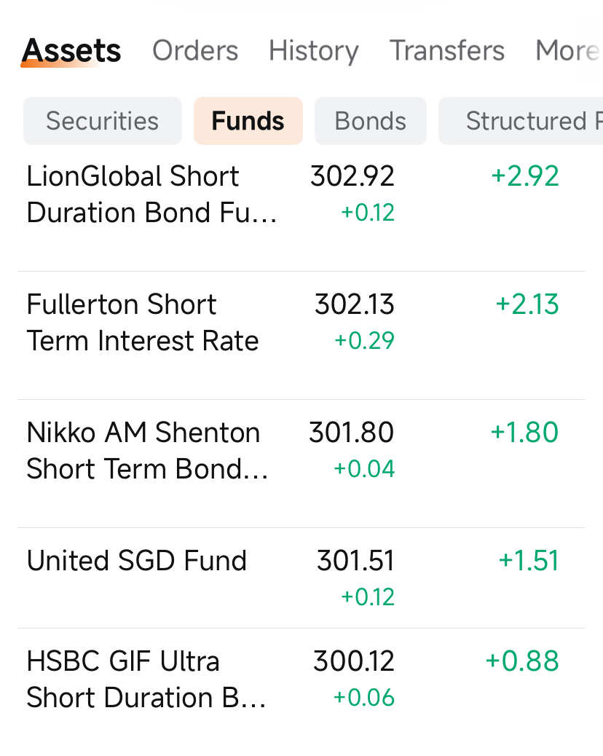Tap Nikko AM's 301.80 market value
This screenshot has width=603, height=756.
(351, 433)
